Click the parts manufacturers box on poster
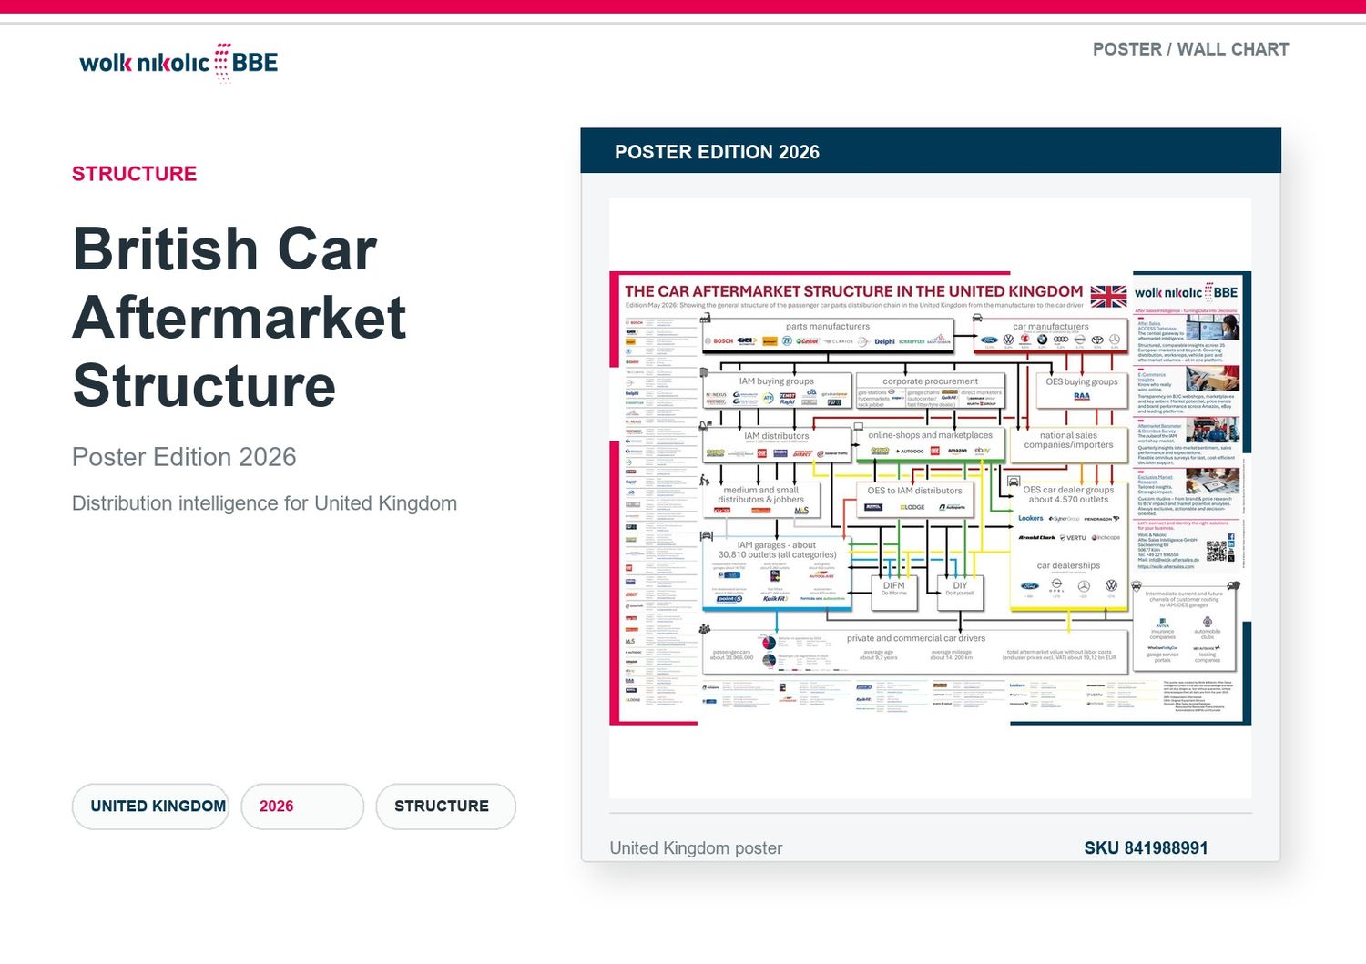The width and height of the screenshot is (1366, 964). [828, 335]
